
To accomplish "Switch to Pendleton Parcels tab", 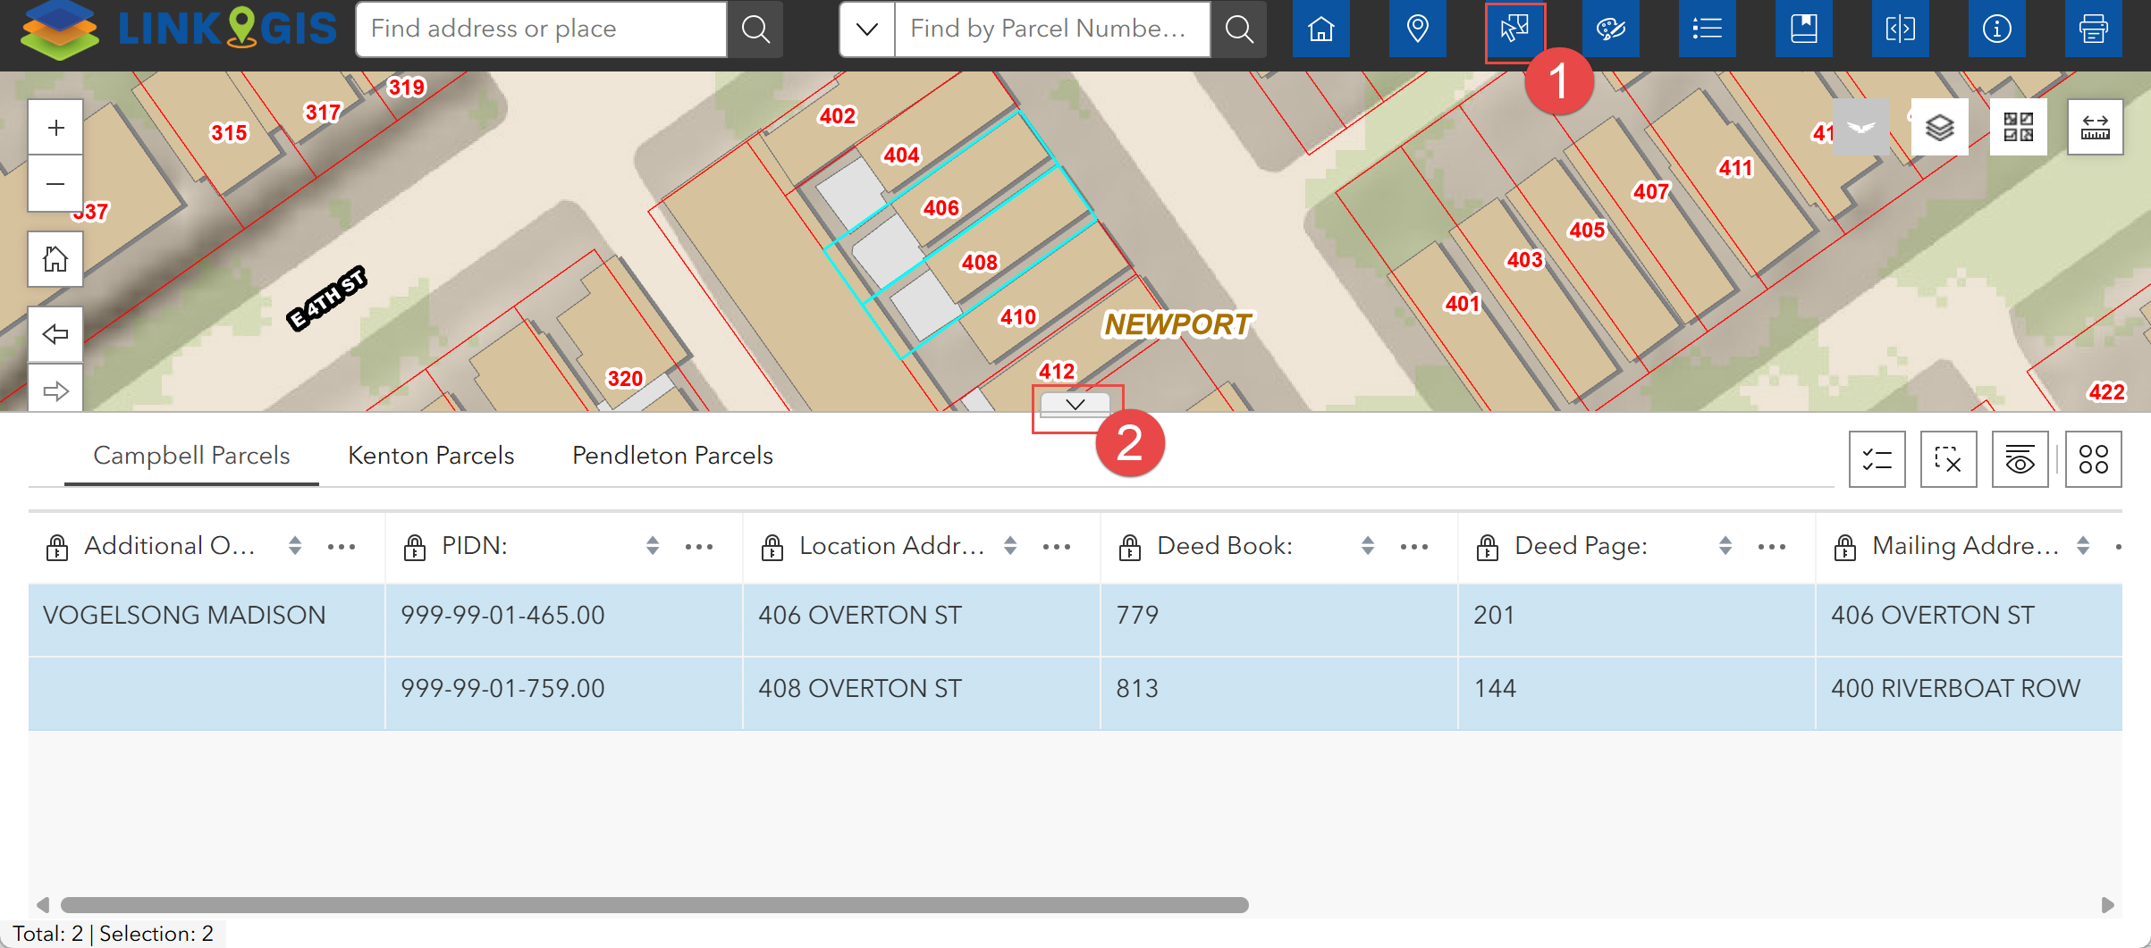I will (672, 456).
